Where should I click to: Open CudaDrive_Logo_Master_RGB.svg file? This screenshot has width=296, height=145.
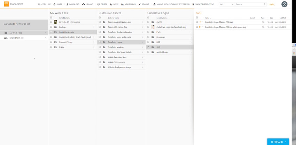(x=219, y=22)
